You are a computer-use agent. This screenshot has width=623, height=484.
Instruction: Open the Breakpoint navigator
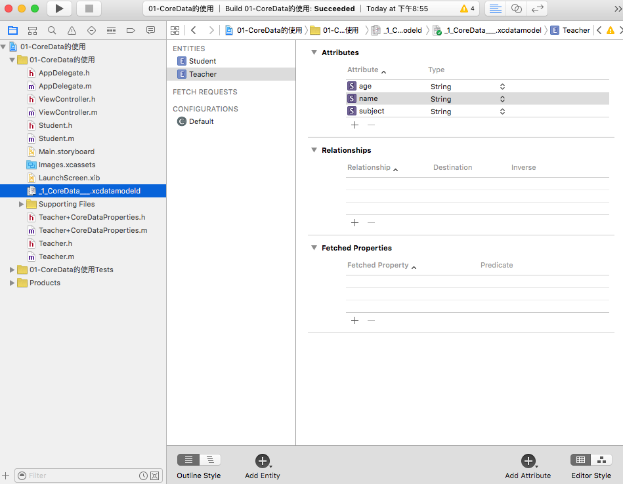131,30
